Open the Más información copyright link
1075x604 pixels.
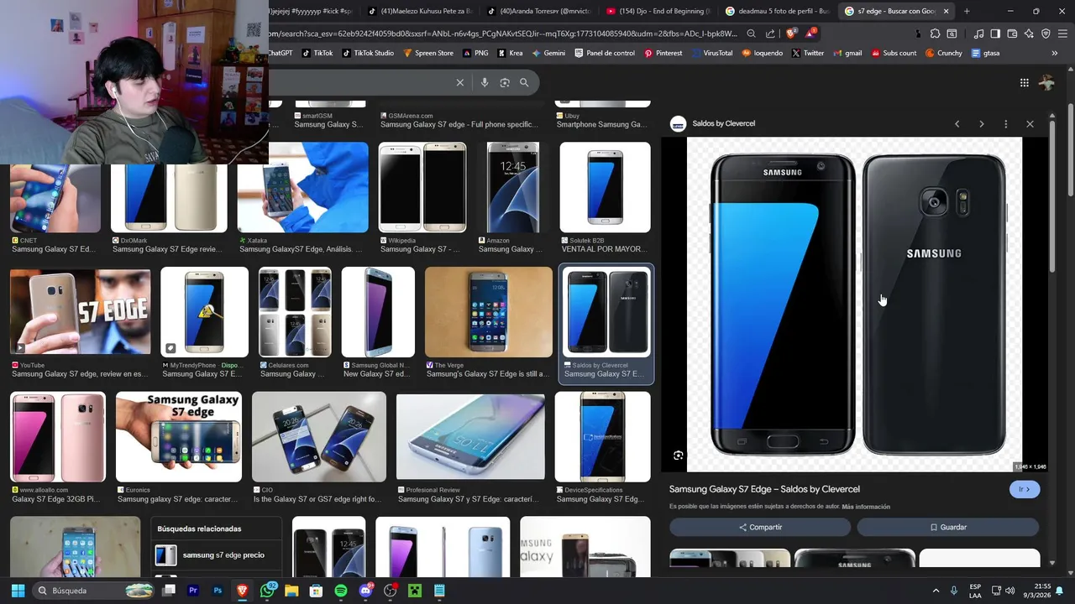click(x=866, y=507)
